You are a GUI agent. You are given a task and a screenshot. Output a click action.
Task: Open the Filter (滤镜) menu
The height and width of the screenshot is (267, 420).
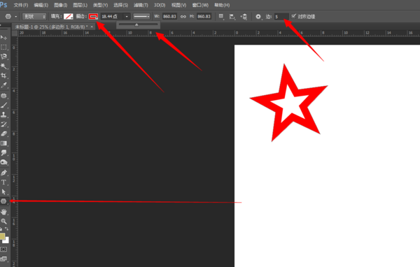click(141, 5)
